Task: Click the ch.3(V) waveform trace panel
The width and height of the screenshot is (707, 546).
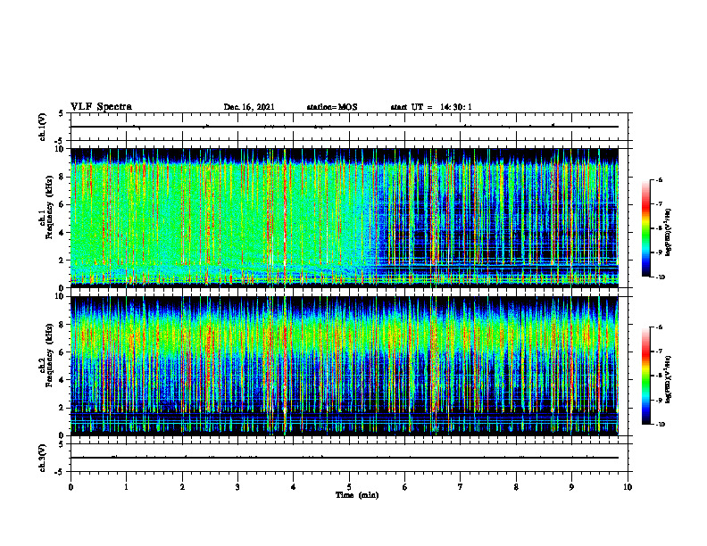Action: point(349,458)
